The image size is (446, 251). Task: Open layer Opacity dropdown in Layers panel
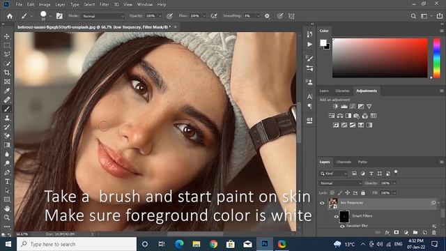click(394, 183)
